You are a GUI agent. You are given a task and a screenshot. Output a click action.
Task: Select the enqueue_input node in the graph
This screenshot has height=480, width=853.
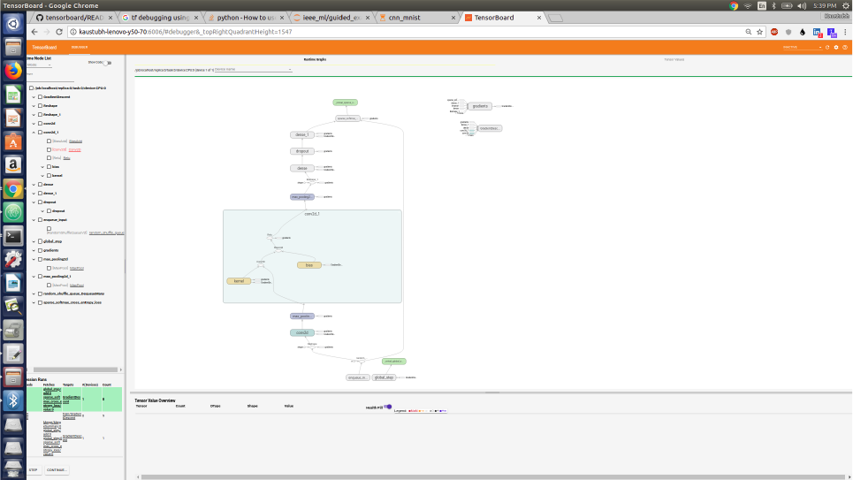tap(357, 377)
